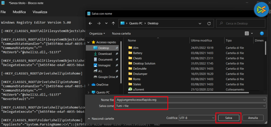
Task: Click the Annulla button
Action: tap(253, 118)
